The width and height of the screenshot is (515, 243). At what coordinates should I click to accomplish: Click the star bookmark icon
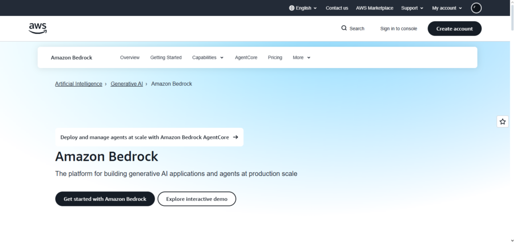(502, 122)
